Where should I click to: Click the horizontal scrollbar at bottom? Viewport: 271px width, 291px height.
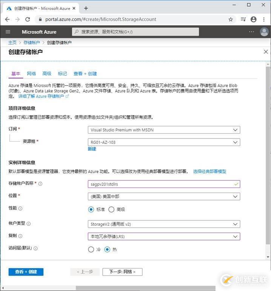(146, 288)
